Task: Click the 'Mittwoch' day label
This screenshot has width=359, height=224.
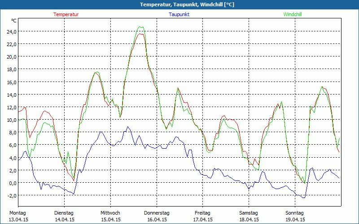Action: tap(110, 213)
